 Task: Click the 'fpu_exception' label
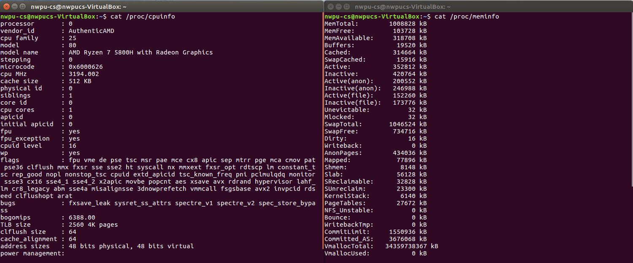(x=25, y=138)
